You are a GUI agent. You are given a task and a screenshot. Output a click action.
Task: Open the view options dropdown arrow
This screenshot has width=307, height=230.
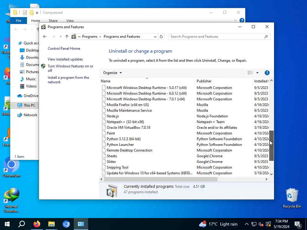point(257,73)
